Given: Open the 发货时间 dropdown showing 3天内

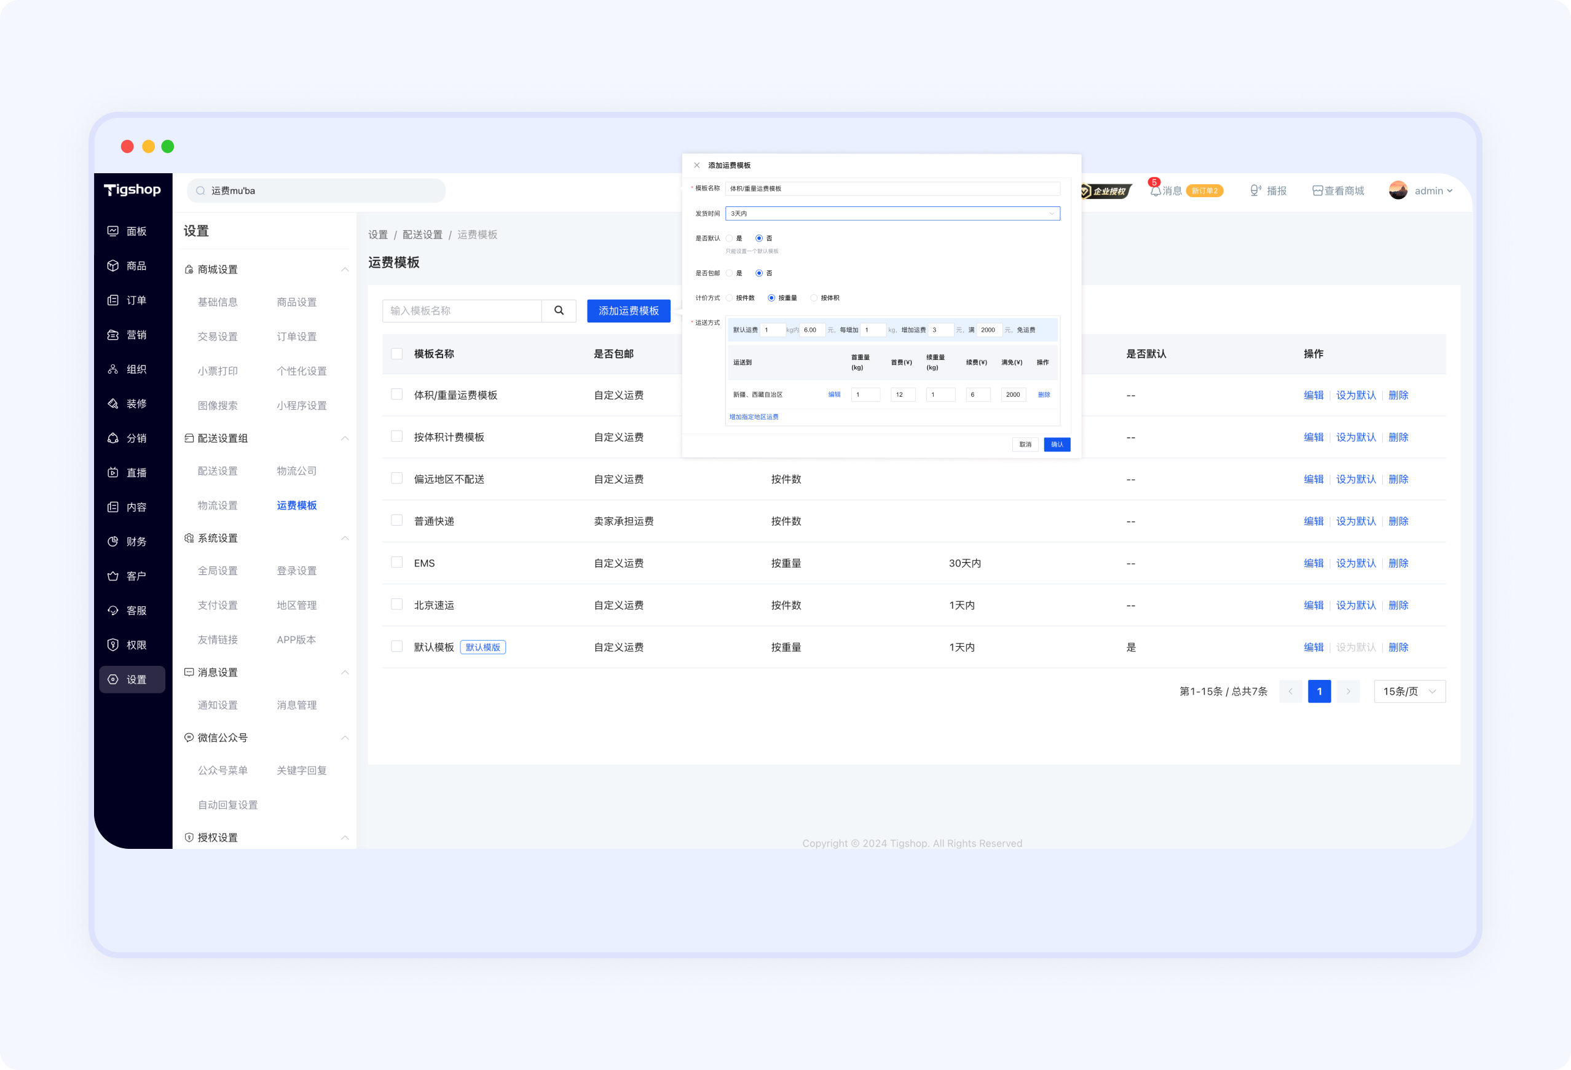Looking at the screenshot, I should (892, 214).
